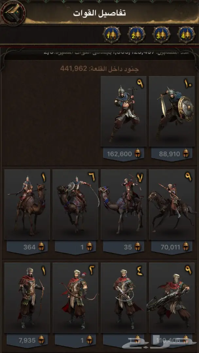This screenshot has height=353, width=199.
Task: Open level 4 archer unit card
Action: point(123,298)
